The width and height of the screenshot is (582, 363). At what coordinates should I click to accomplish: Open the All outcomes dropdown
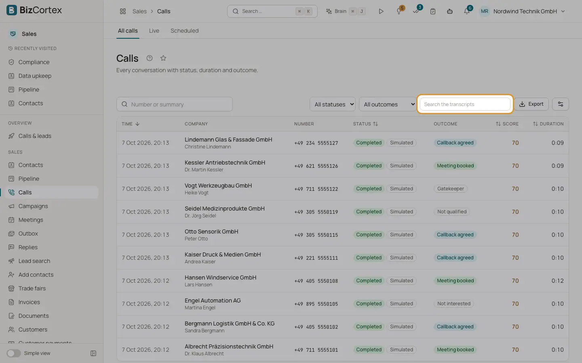[x=388, y=104]
